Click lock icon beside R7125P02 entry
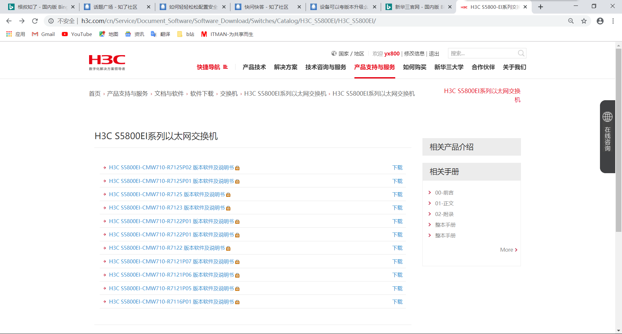 (x=237, y=168)
